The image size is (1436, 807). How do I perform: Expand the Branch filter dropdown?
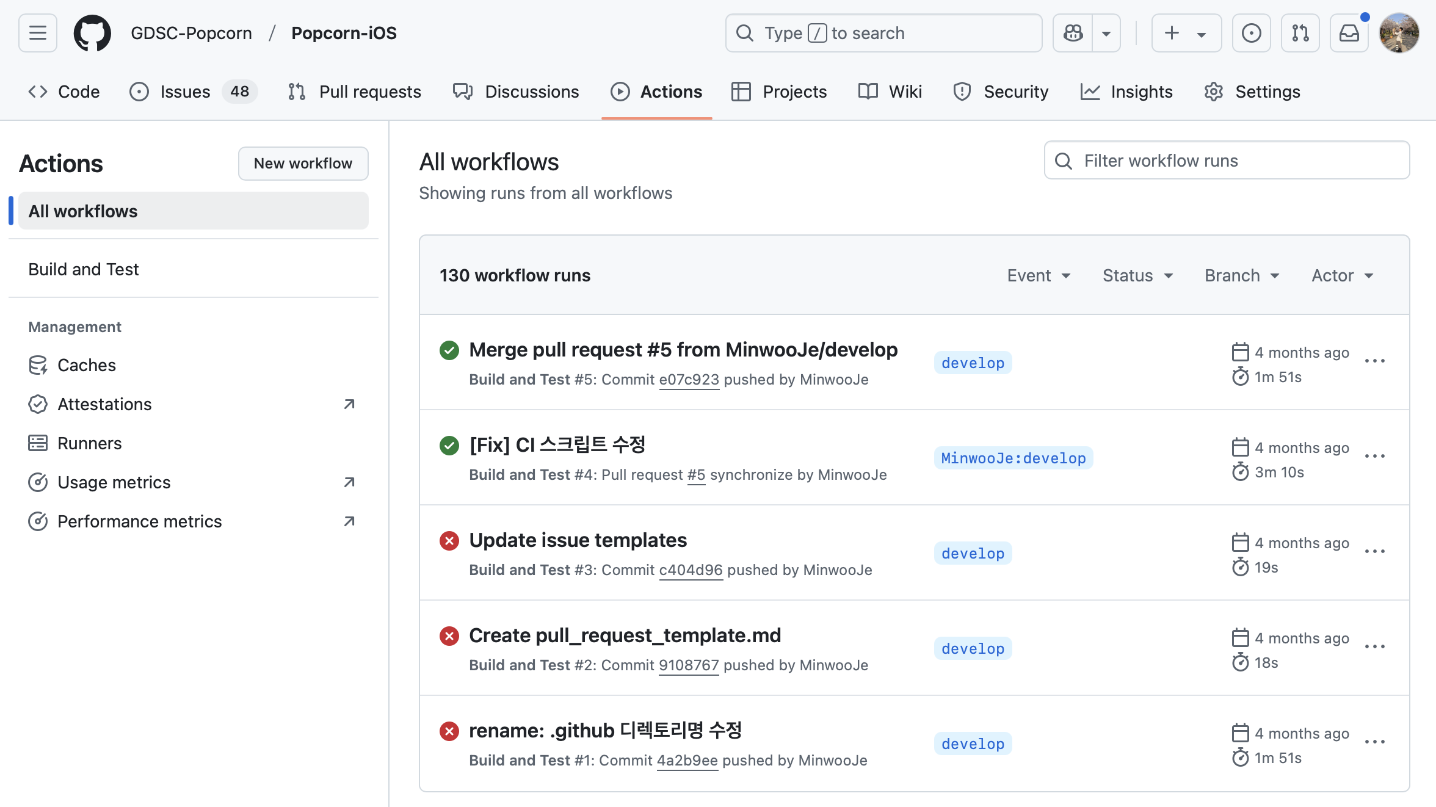click(x=1241, y=275)
